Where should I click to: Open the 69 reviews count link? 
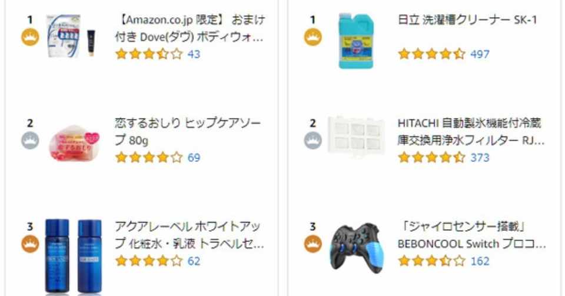tap(194, 158)
